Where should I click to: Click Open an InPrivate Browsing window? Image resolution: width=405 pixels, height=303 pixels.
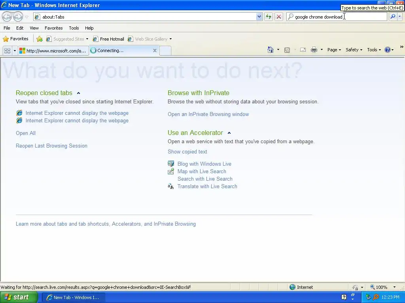208,114
